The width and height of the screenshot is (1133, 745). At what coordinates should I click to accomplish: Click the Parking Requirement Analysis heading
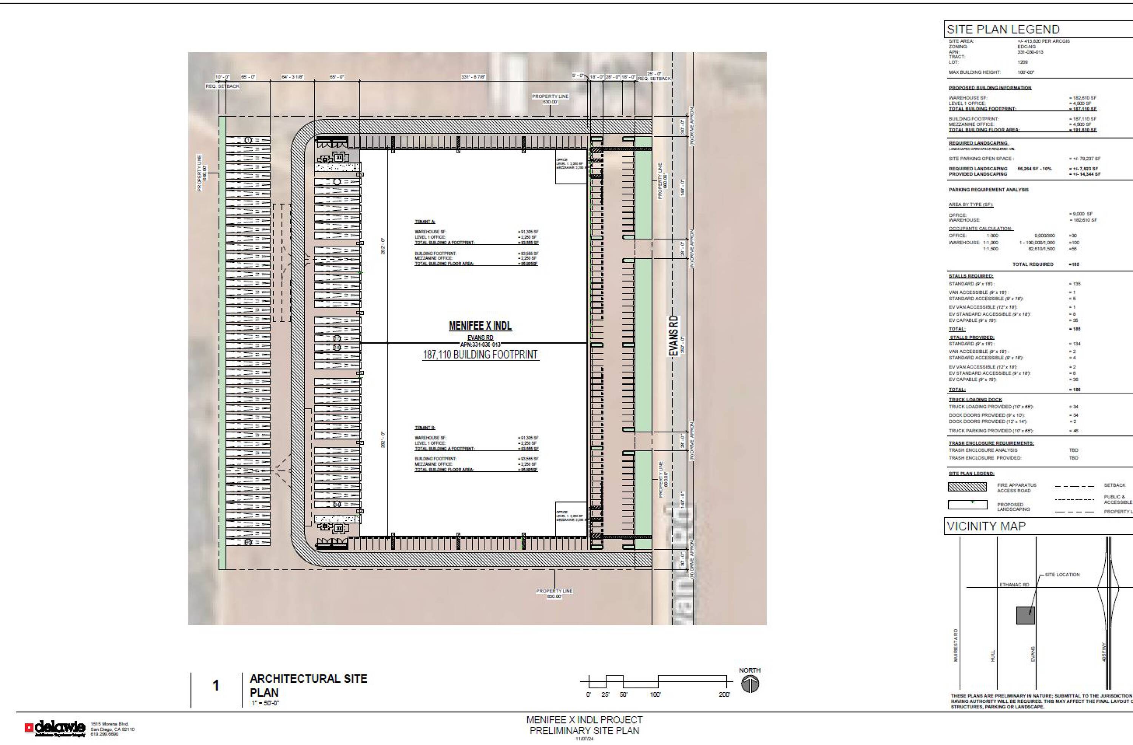click(988, 190)
